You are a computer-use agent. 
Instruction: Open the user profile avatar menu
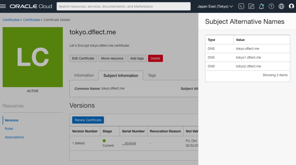click(291, 6)
